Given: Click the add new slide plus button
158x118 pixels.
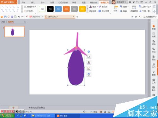Looking at the screenshot, I should click(13, 108).
